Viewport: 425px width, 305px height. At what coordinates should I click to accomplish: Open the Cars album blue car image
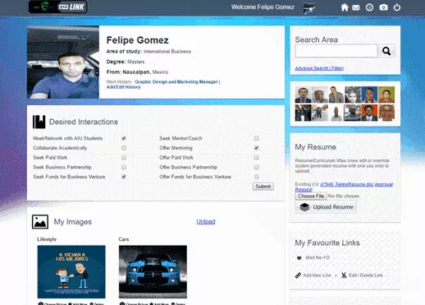pos(153,272)
